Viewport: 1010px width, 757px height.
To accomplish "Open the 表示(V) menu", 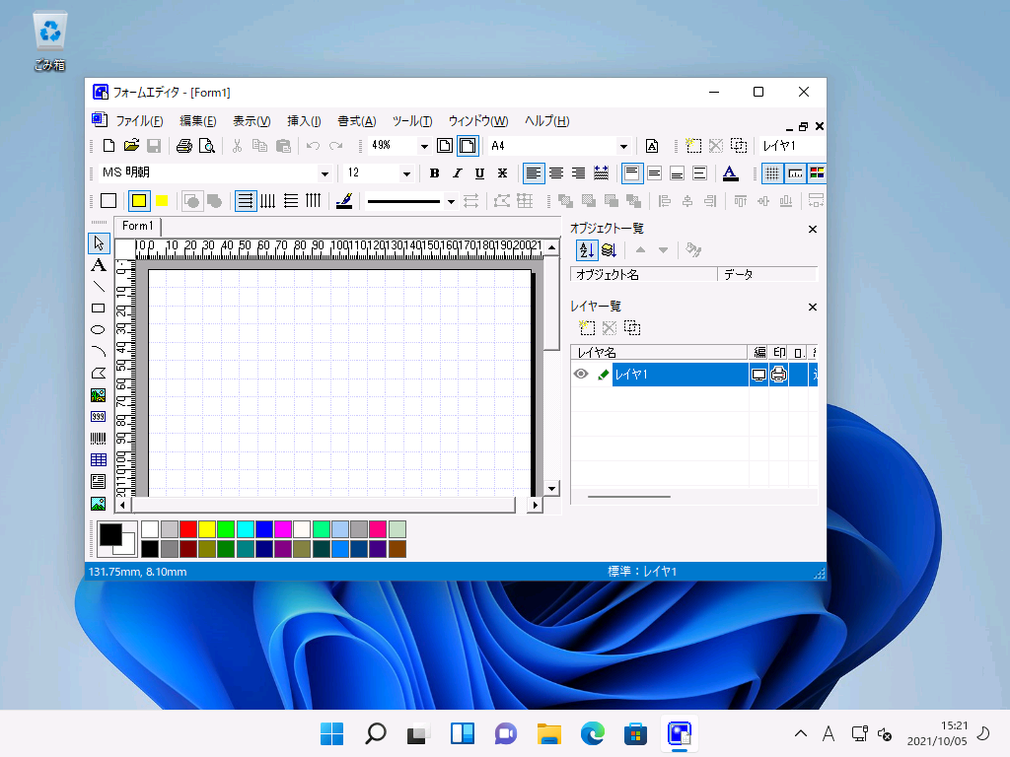I will tap(252, 121).
